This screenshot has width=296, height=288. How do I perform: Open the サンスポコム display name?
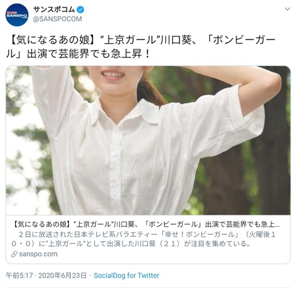(x=54, y=9)
